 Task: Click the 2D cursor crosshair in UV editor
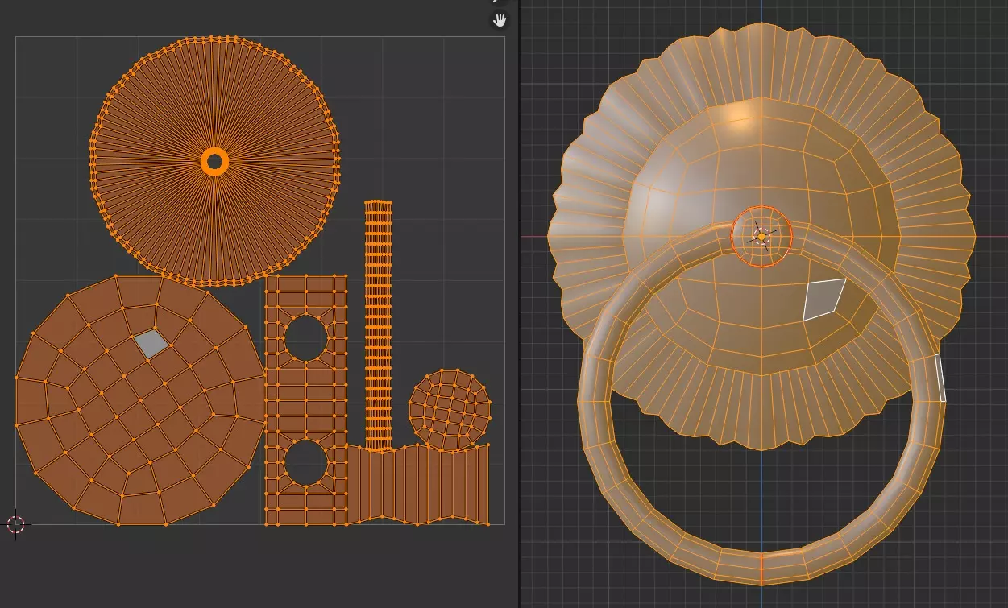16,523
